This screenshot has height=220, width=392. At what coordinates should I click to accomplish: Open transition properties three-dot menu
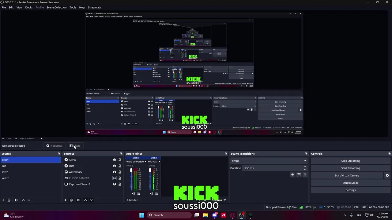[x=305, y=175]
